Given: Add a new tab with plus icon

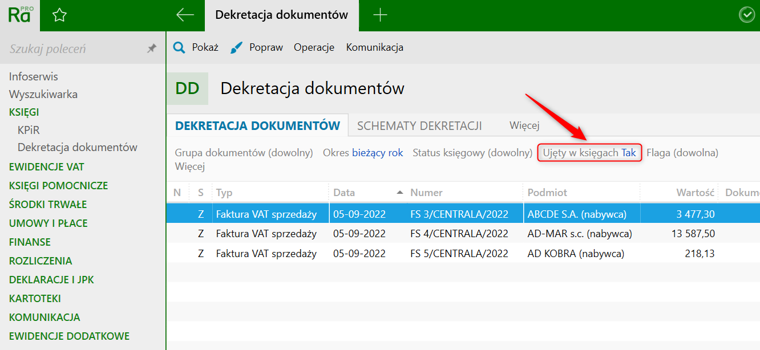Looking at the screenshot, I should coord(380,15).
